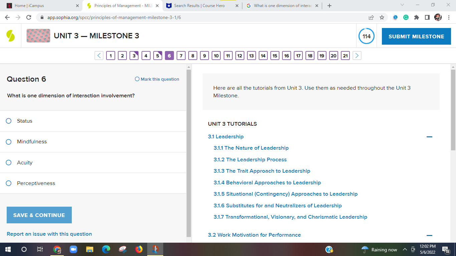Open tutorial 3.1.2 The Leadership Process
The width and height of the screenshot is (456, 256).
[250, 160]
